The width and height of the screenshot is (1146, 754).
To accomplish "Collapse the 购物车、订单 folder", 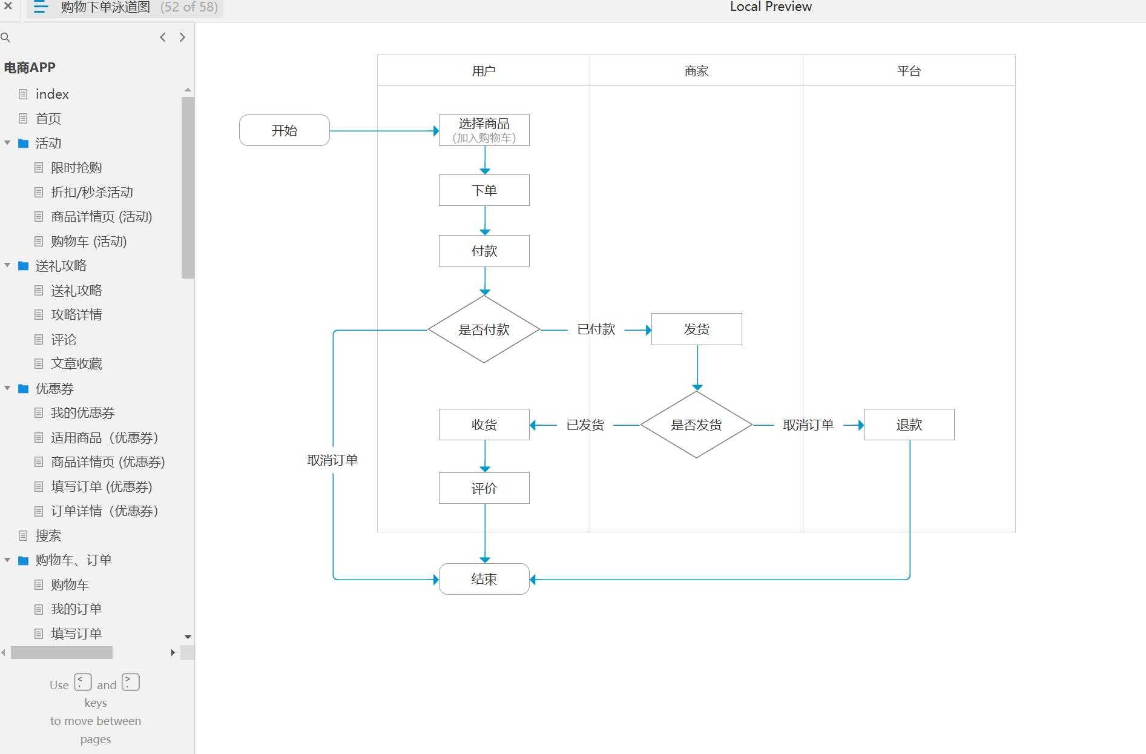I will pos(8,560).
